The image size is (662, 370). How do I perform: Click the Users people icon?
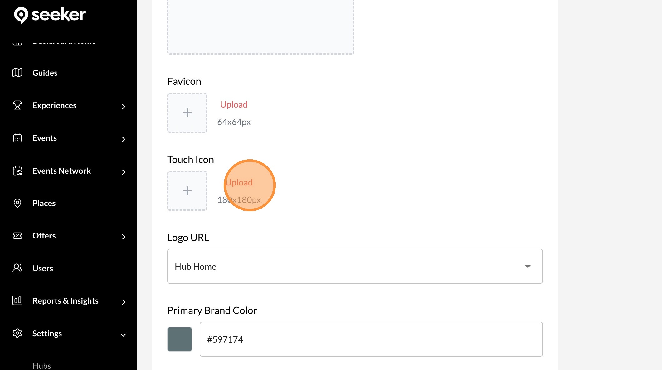click(x=17, y=268)
